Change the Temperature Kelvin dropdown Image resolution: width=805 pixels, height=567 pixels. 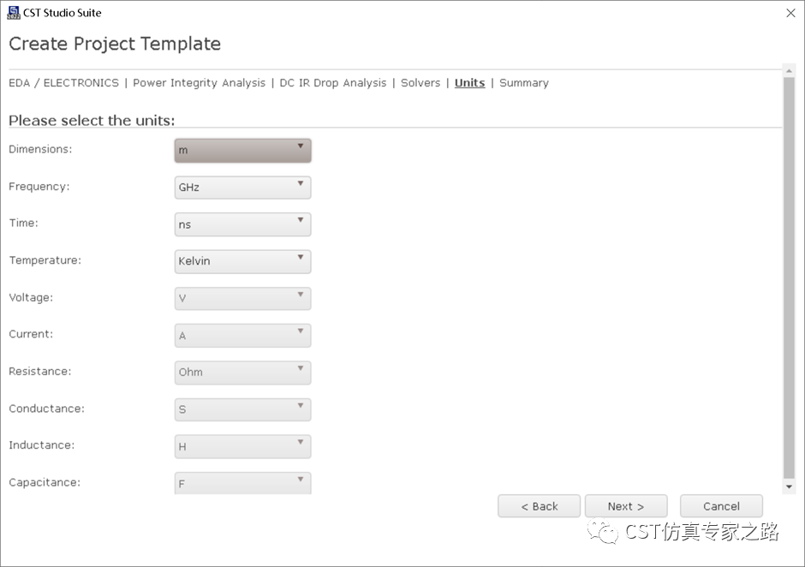tap(243, 261)
